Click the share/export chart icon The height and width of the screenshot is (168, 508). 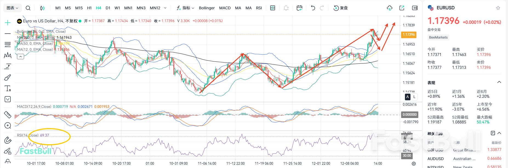tap(402, 8)
